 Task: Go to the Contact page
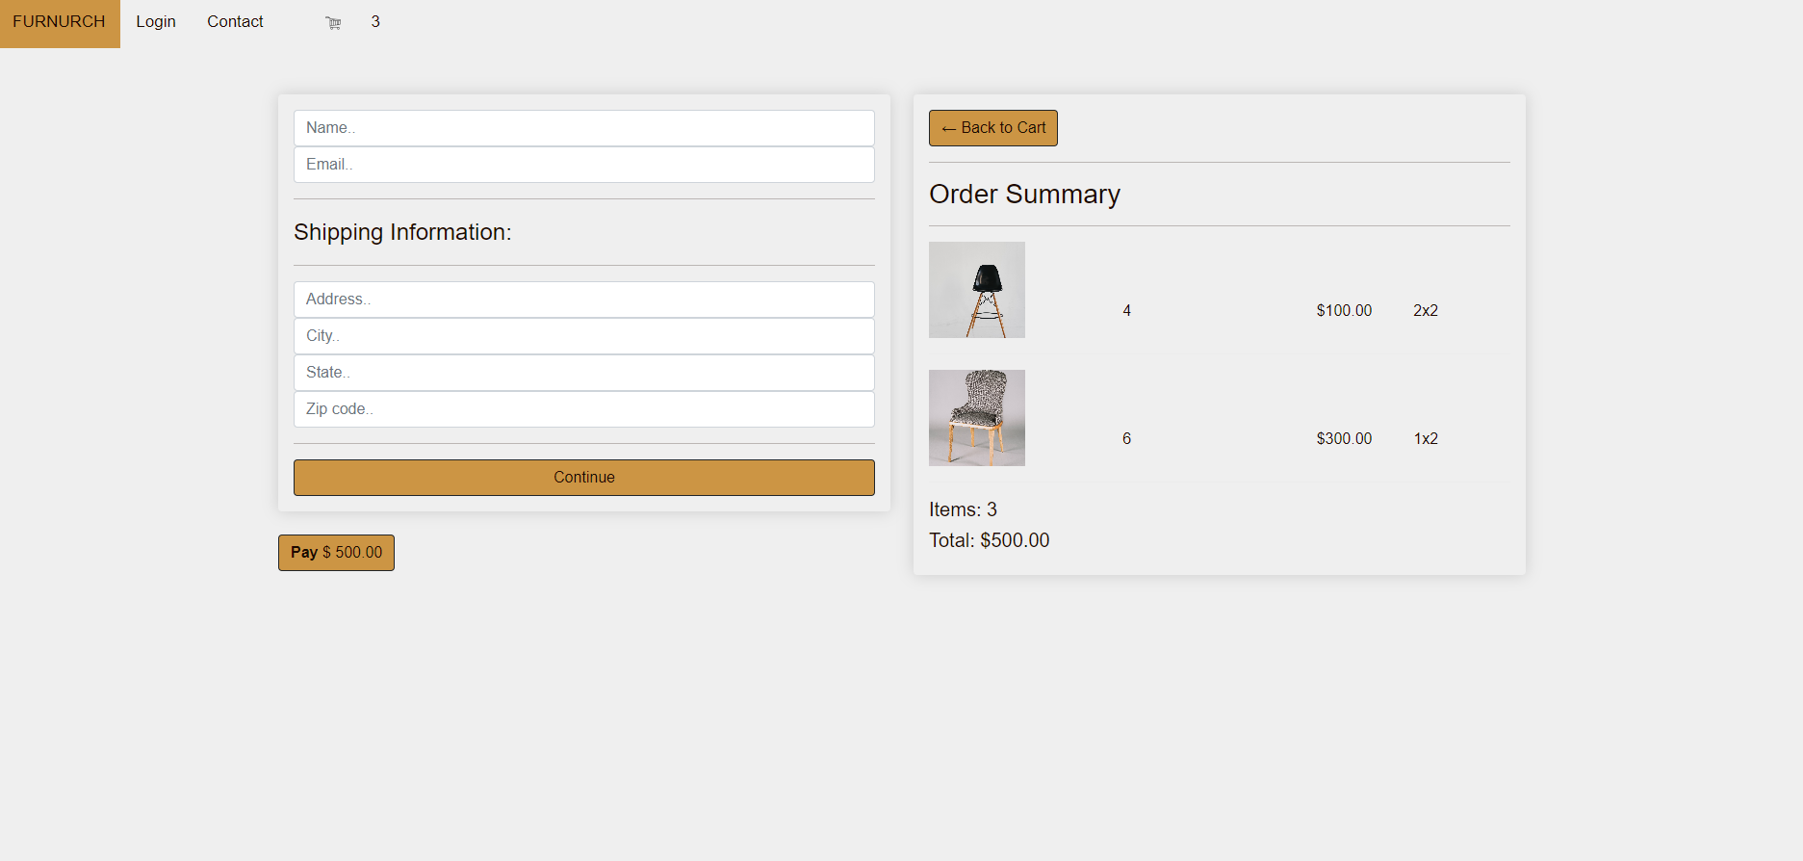click(235, 22)
